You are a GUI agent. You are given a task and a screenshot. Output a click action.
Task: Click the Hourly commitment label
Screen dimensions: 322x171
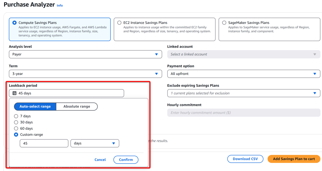point(184,105)
